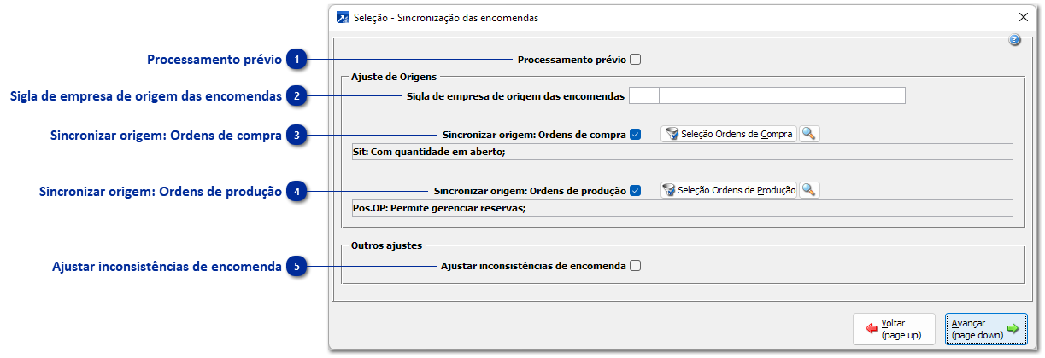Close the Sincronização das encomendas dialog
This screenshot has width=1045, height=358.
[x=1024, y=17]
